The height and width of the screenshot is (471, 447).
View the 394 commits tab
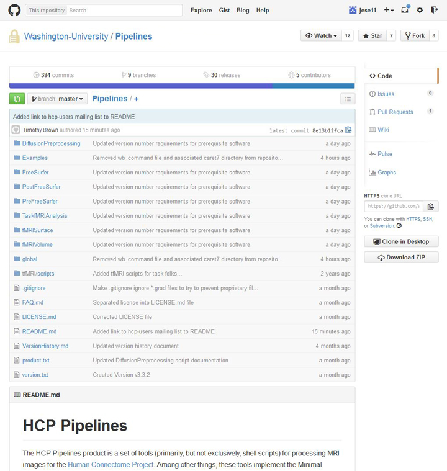coord(53,75)
